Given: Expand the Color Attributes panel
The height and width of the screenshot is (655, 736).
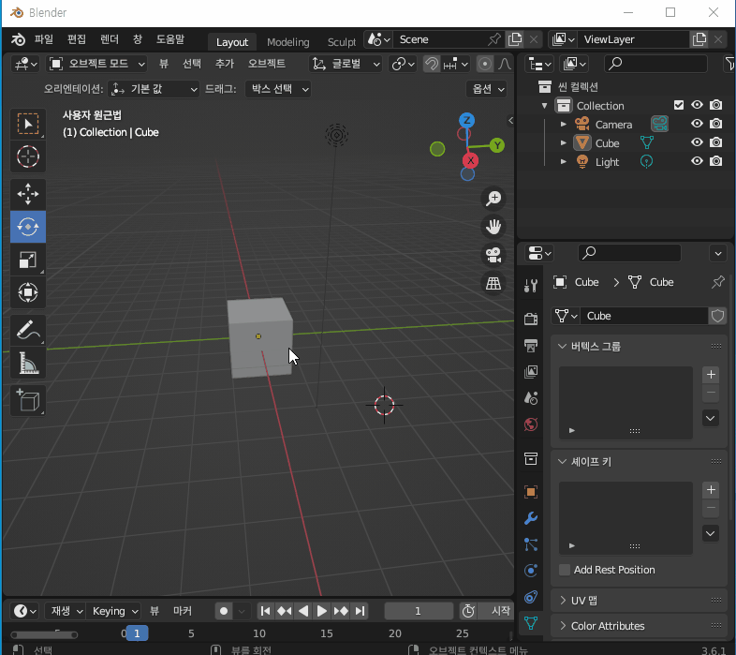Looking at the screenshot, I should coord(639,626).
